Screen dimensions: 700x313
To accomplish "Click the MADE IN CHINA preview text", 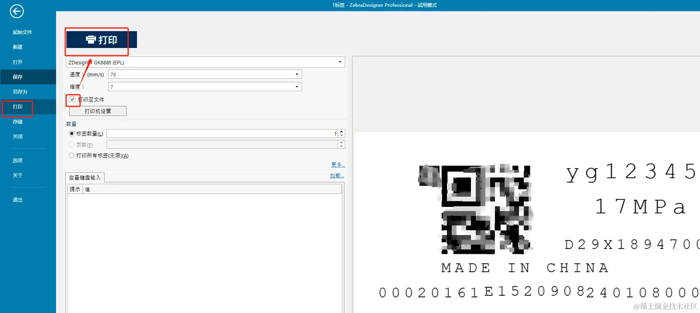I will [x=525, y=268].
